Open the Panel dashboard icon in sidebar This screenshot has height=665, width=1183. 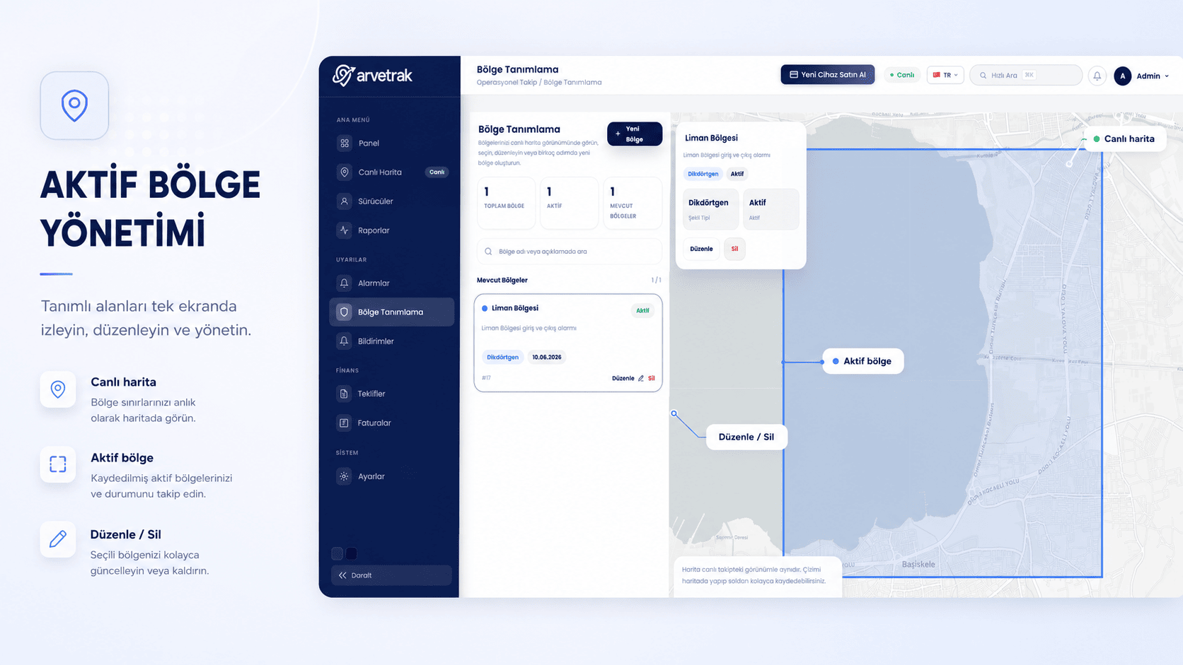(345, 143)
